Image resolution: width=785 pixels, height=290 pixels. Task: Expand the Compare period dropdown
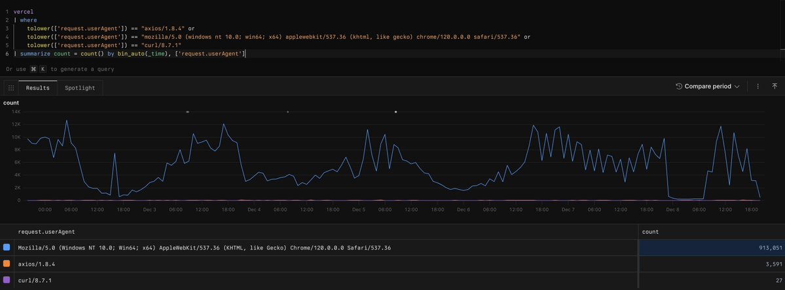tap(707, 86)
